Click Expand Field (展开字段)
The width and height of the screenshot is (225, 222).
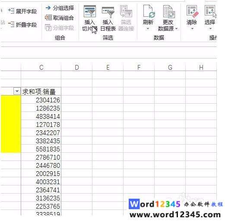pyautogui.click(x=22, y=11)
